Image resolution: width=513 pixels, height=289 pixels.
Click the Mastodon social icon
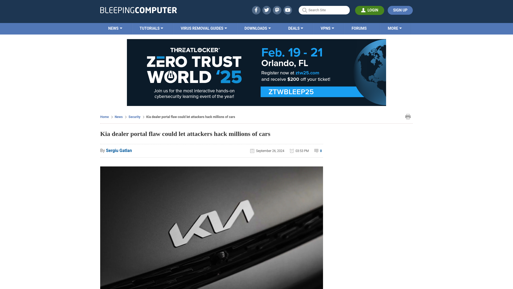277,10
